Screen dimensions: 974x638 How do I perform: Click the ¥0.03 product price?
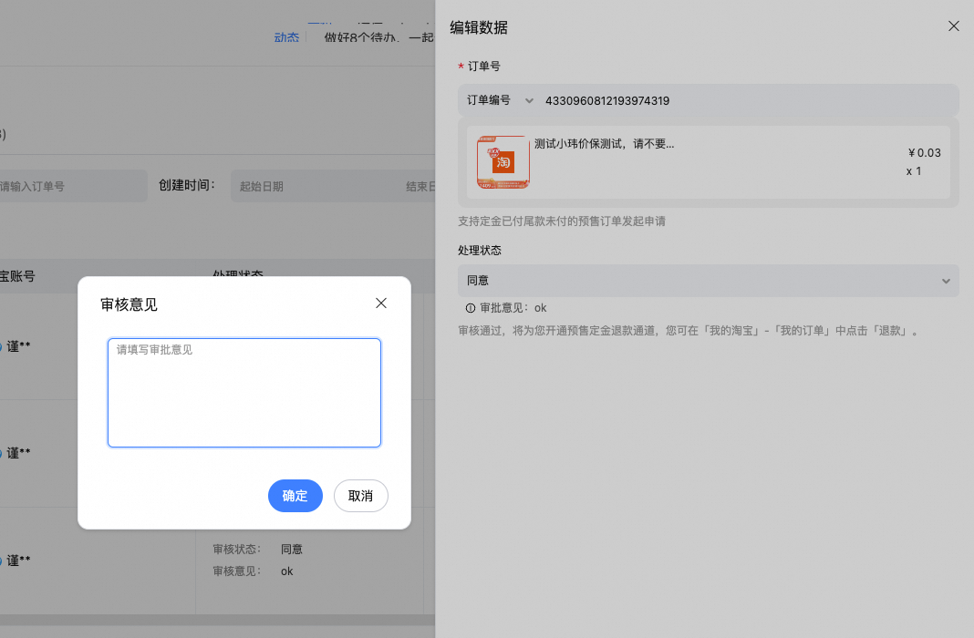click(924, 153)
